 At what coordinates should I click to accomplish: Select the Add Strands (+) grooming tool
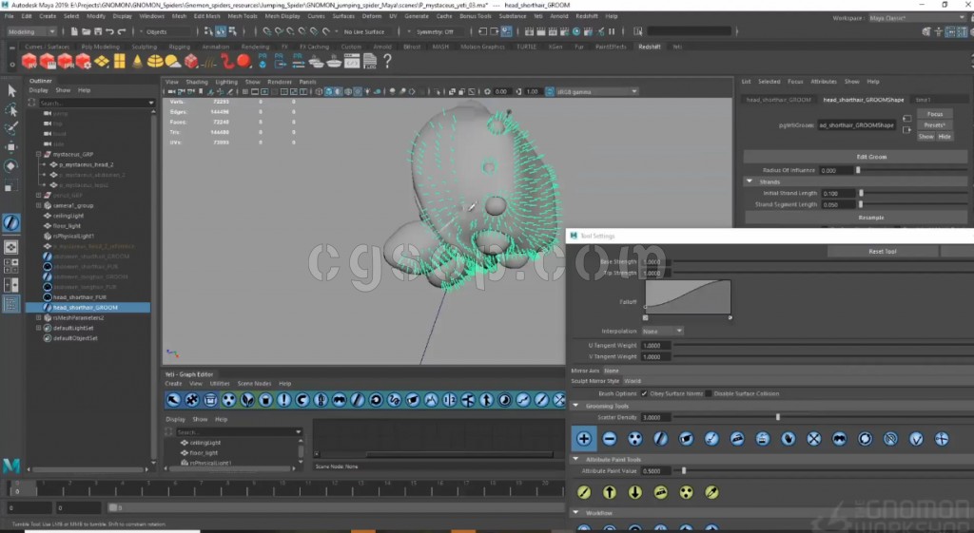click(x=584, y=439)
